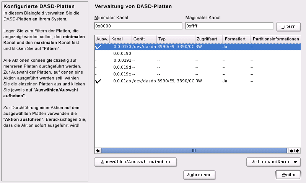
Task: Focus the Maximaler Kanal input field
Action: coord(229,26)
